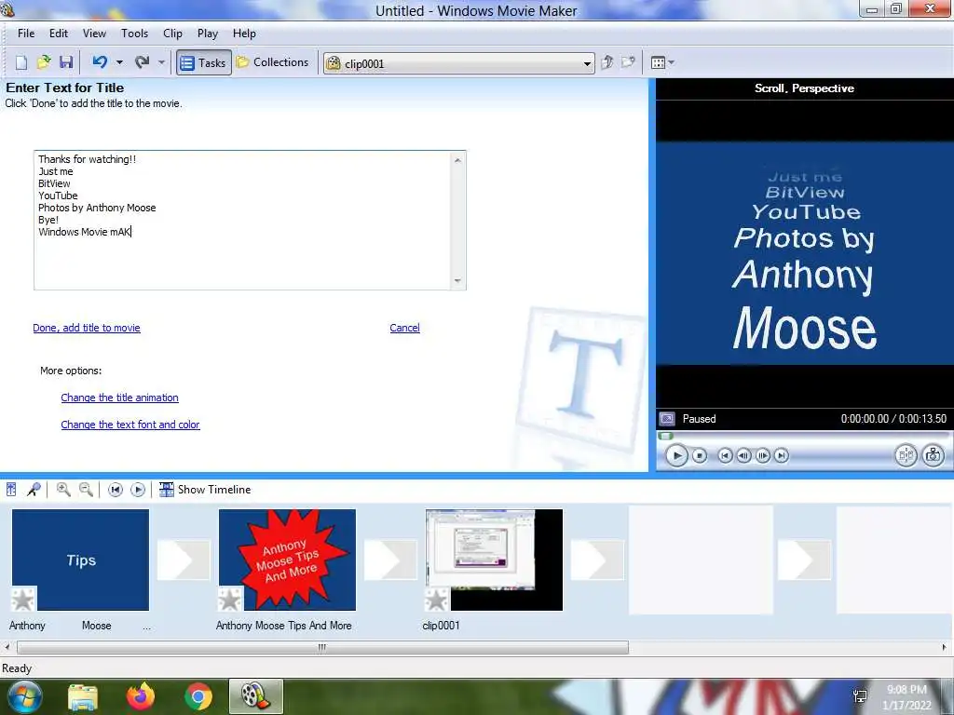
Task: Click 'Done, add title to movie' link
Action: (87, 328)
